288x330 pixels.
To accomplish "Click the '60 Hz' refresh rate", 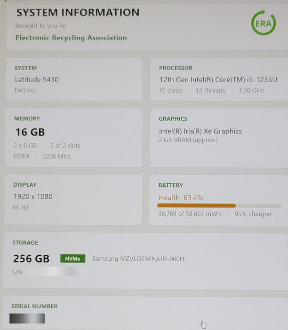I will click(x=21, y=207).
